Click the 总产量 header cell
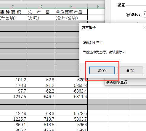Screen dimensions: 146x131 [x=41, y=12]
